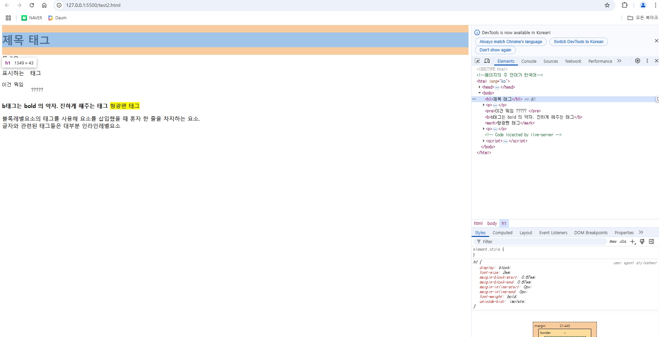This screenshot has width=659, height=337.
Task: Expand the second p element
Action: (484, 129)
